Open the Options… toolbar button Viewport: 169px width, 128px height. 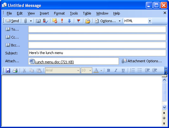pos(105,21)
